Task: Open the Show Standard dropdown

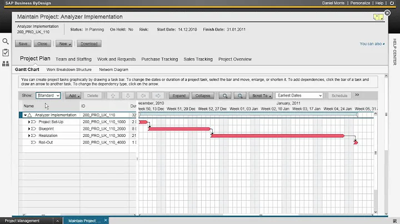Action: tap(48, 95)
